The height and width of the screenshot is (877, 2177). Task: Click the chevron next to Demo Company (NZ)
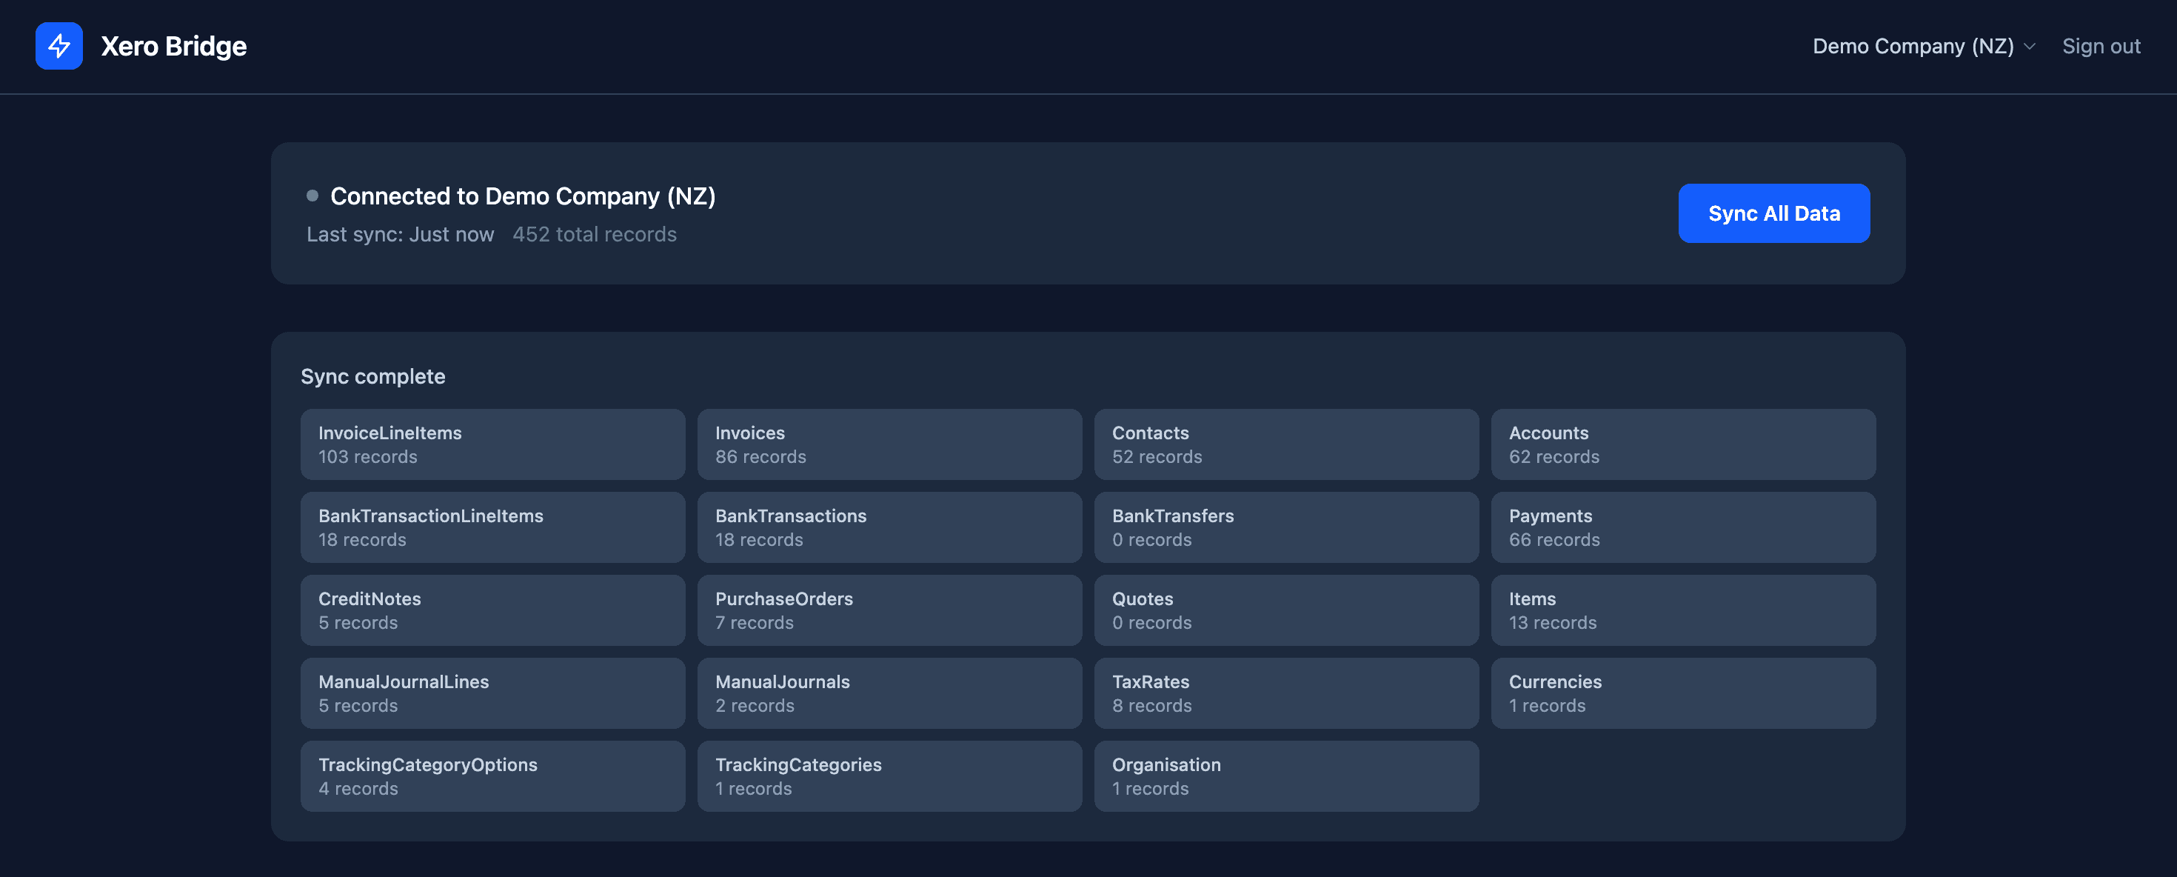[x=2029, y=47]
